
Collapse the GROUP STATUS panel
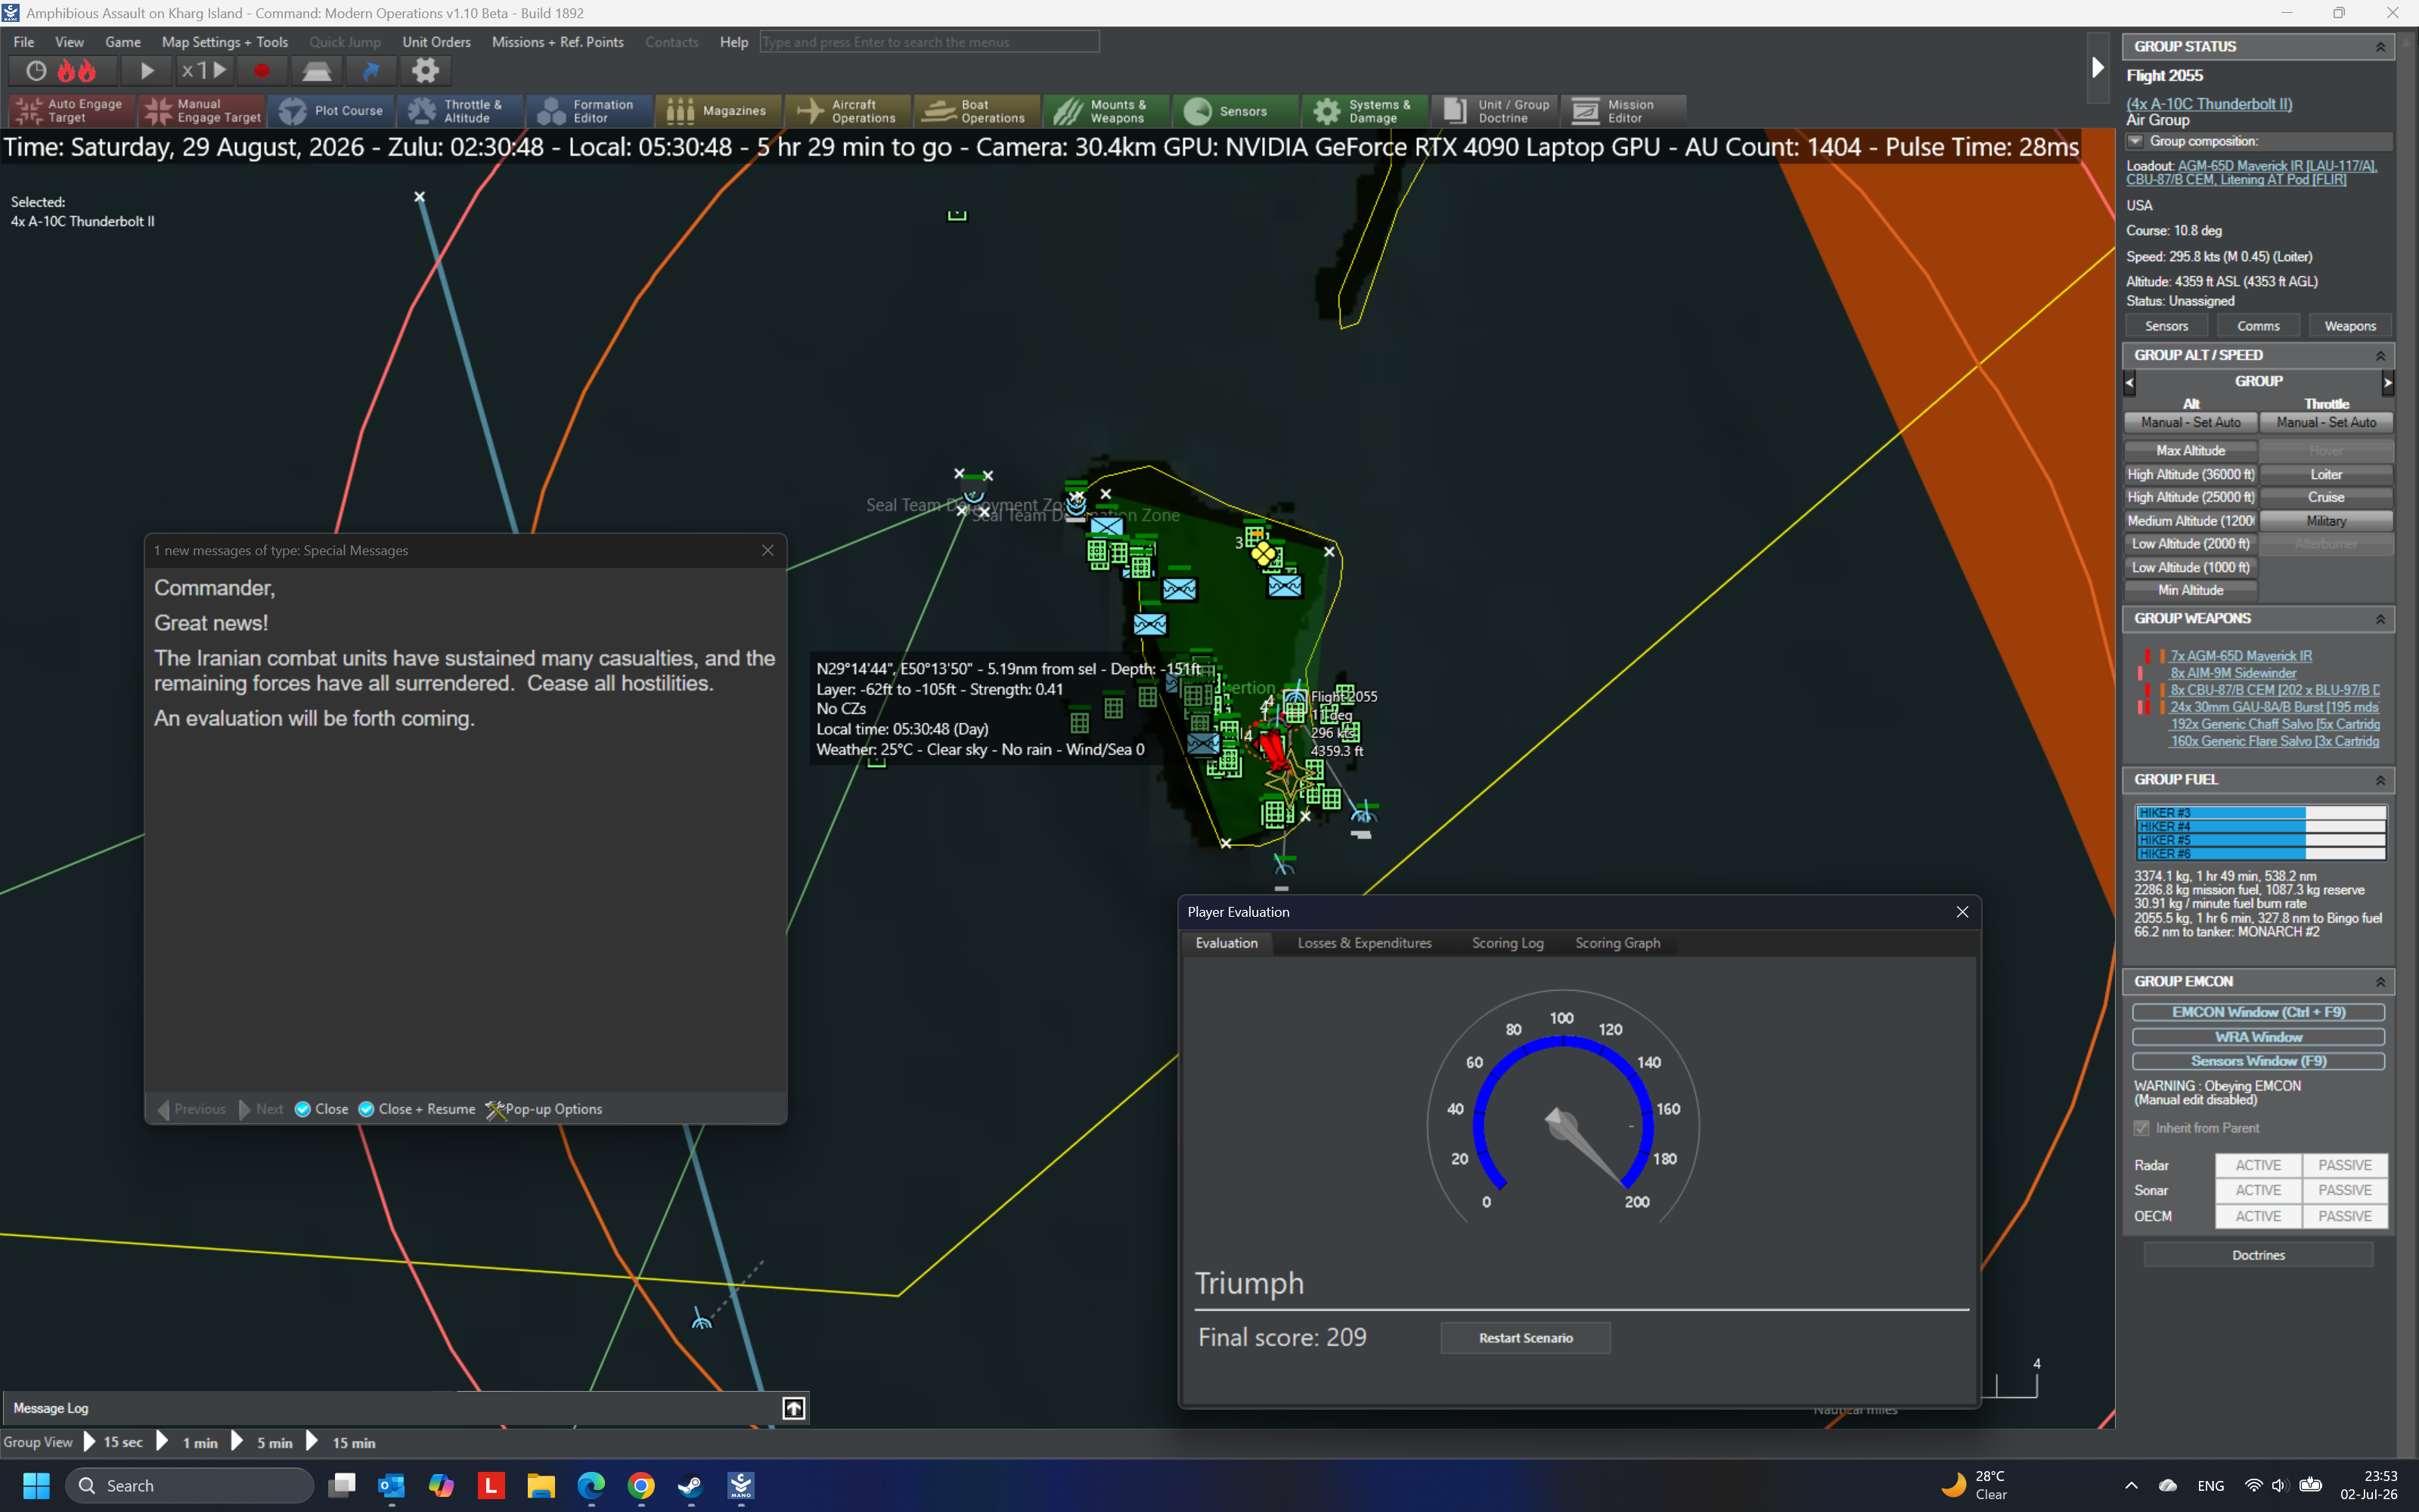2380,47
